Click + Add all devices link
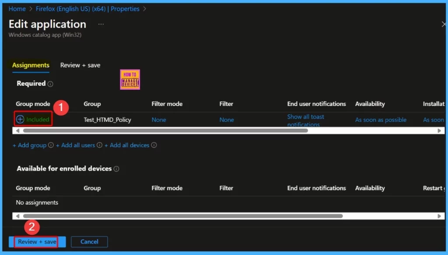The height and width of the screenshot is (255, 448). [126, 145]
